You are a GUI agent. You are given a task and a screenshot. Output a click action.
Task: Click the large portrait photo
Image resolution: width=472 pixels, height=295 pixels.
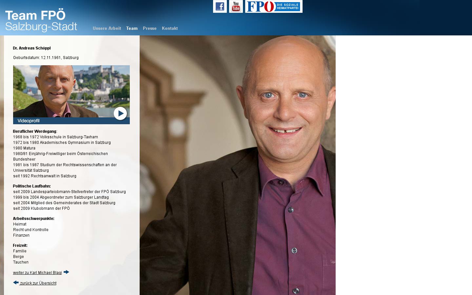[238, 165]
